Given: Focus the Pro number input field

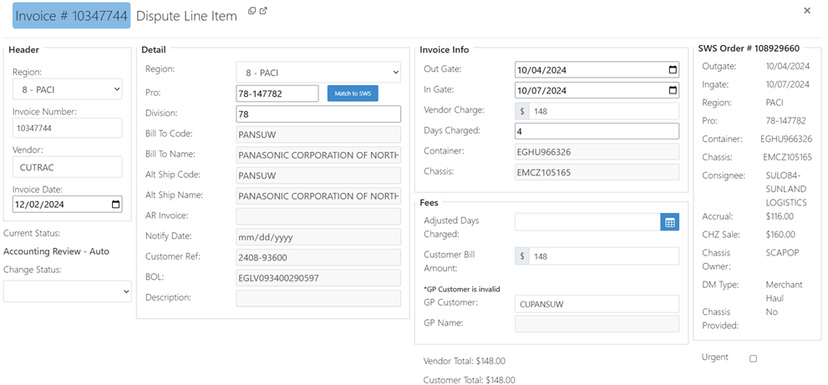Looking at the screenshot, I should (x=277, y=94).
